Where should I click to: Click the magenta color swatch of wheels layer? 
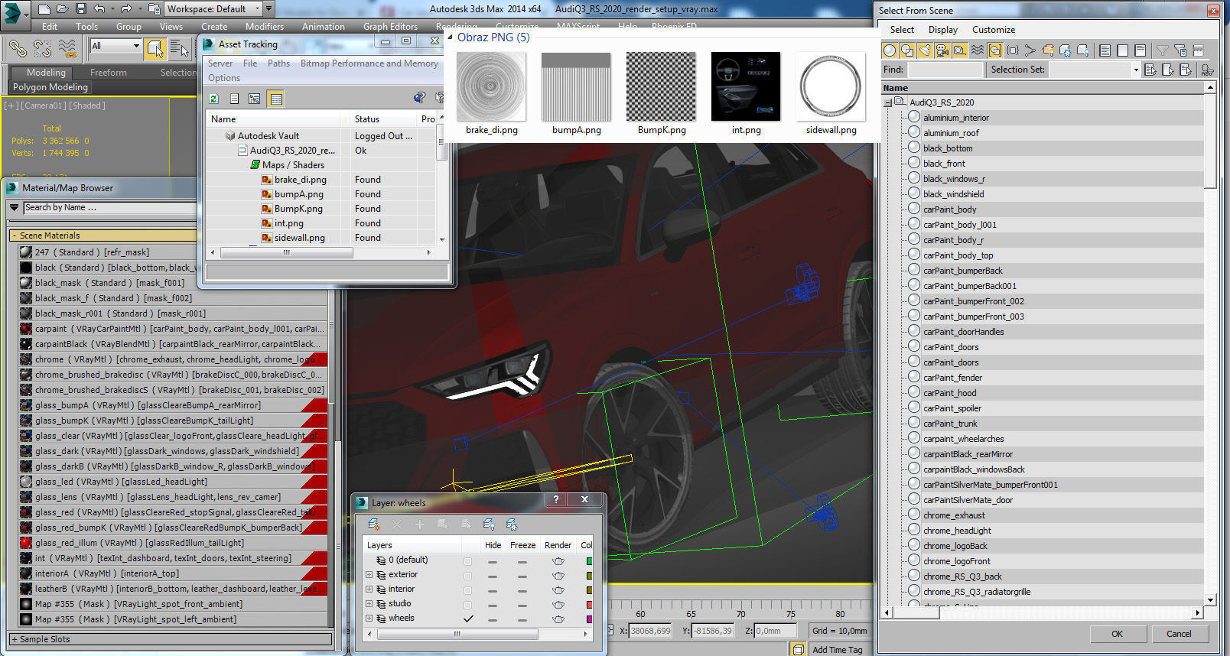tap(589, 619)
